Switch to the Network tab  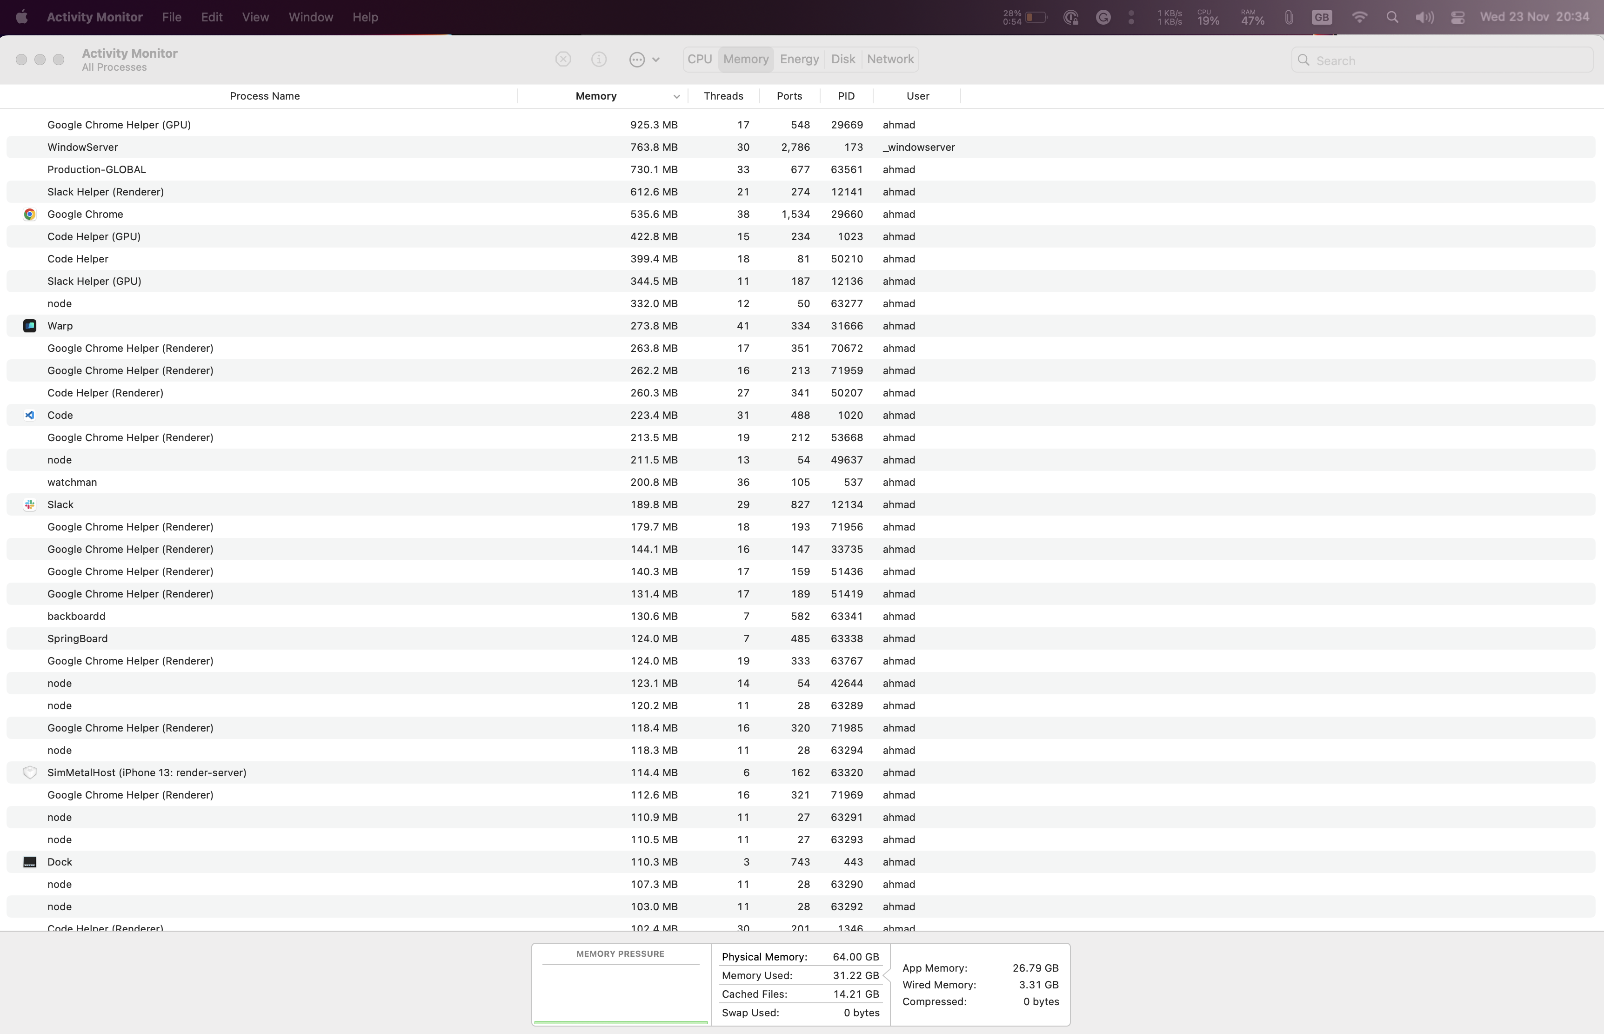coord(890,59)
